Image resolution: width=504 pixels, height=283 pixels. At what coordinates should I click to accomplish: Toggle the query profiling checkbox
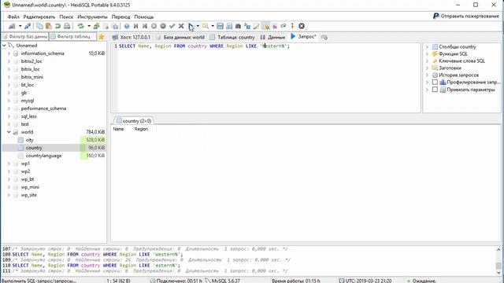coord(435,82)
